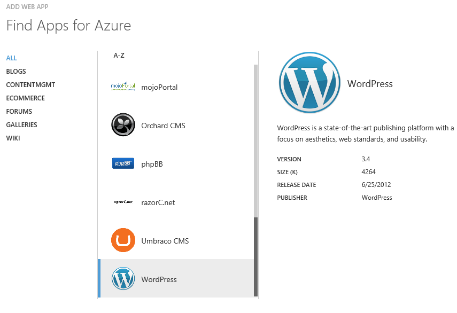This screenshot has width=457, height=313.
Task: Filter apps by GALLERIES category
Action: click(21, 125)
